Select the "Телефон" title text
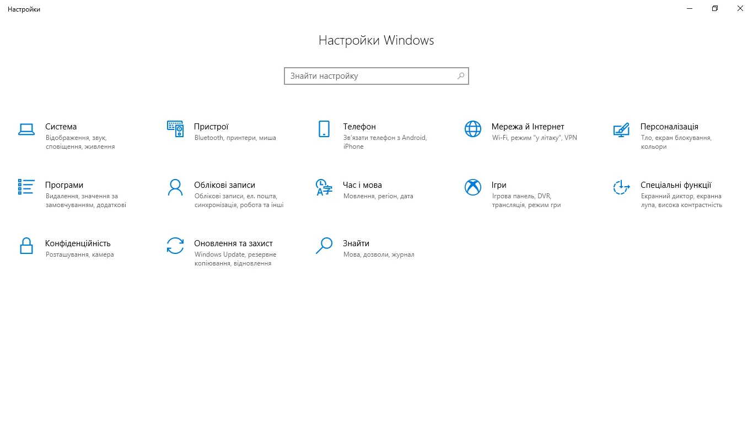Screen dimensions: 753x423 pyautogui.click(x=359, y=127)
